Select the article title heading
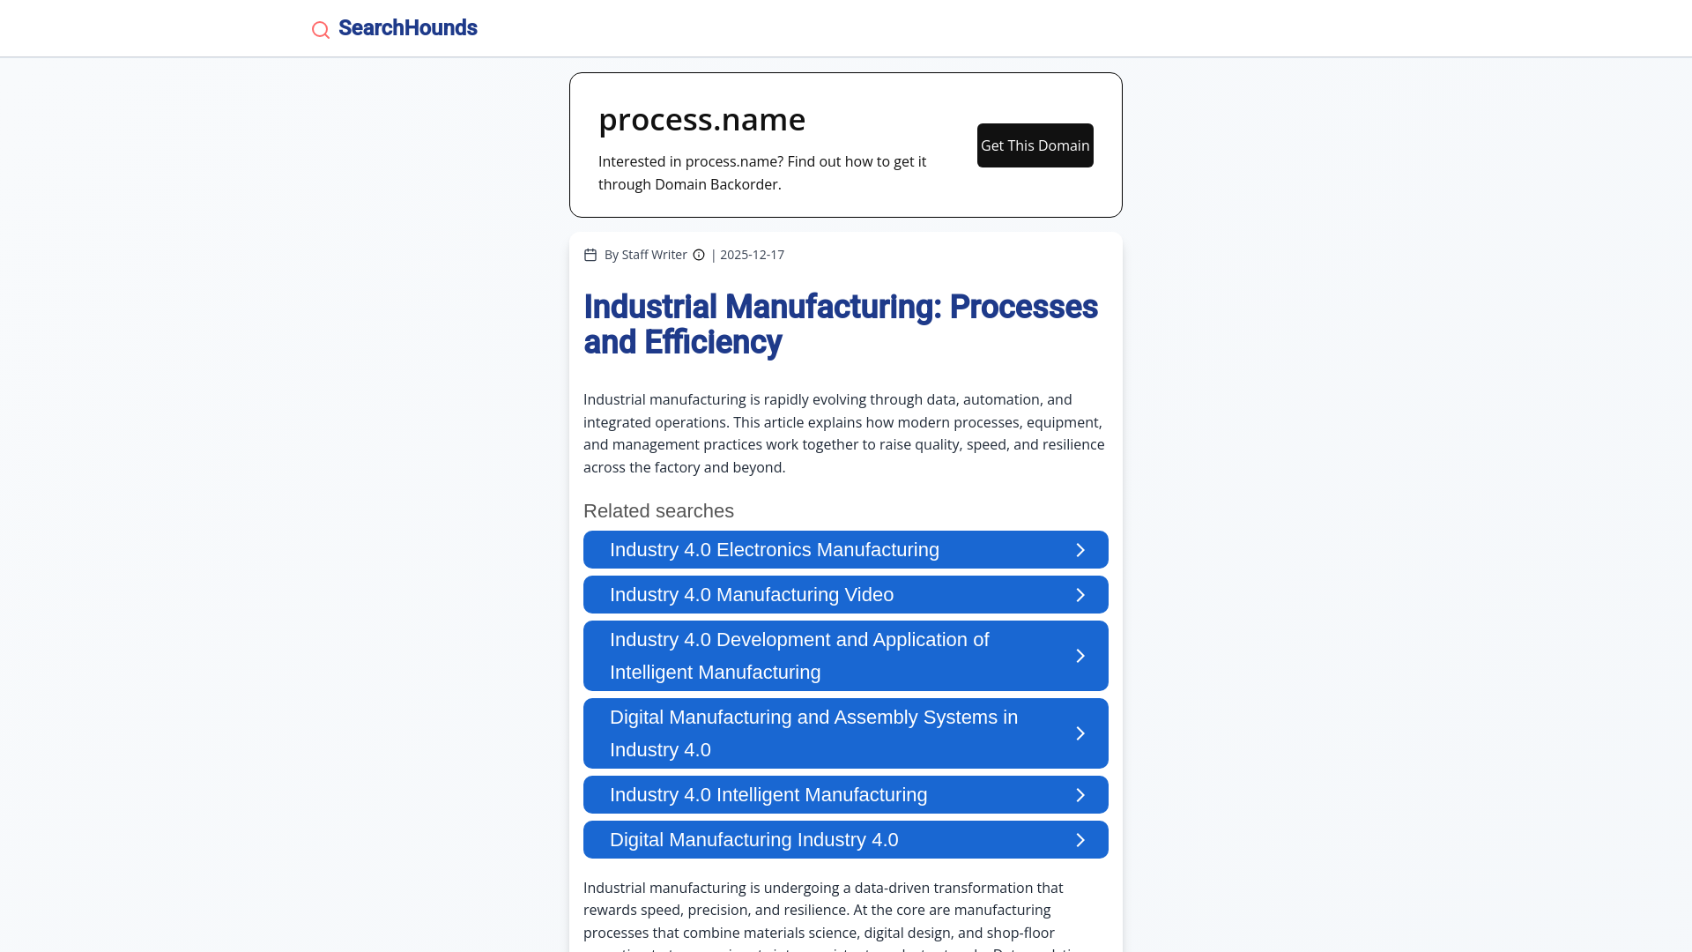 click(840, 324)
